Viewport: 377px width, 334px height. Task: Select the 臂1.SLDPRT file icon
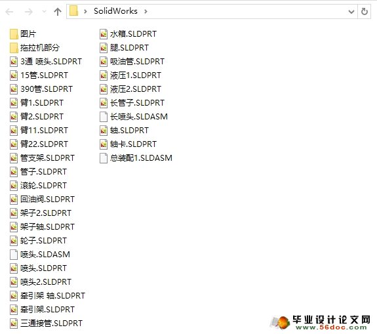coord(14,103)
